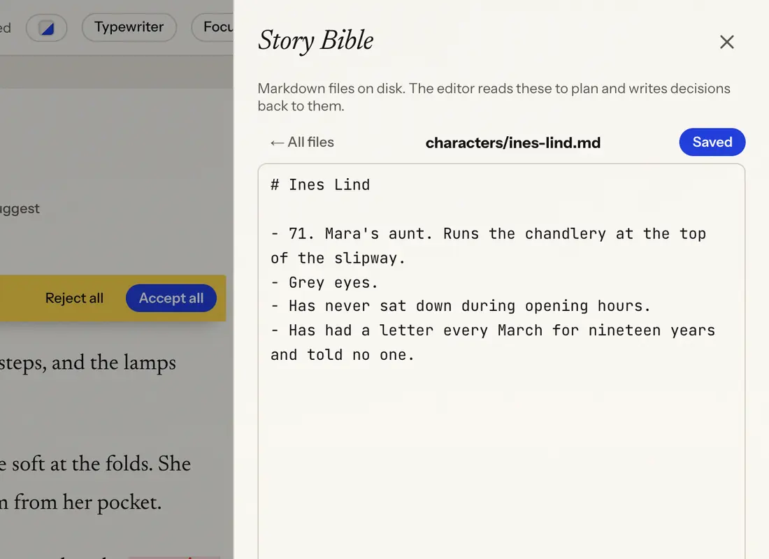Click Accept all suggestions
The image size is (769, 559).
coord(171,298)
